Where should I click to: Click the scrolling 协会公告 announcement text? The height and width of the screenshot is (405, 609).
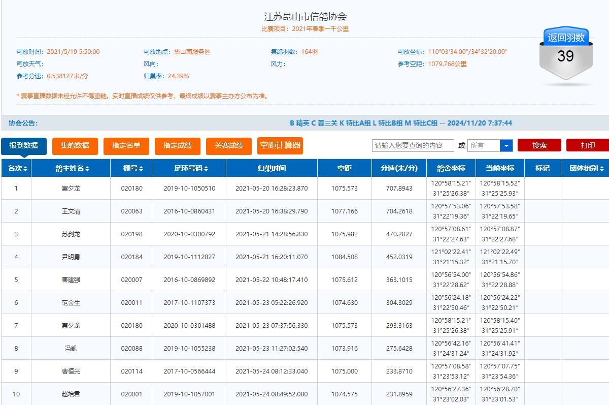tap(400, 123)
